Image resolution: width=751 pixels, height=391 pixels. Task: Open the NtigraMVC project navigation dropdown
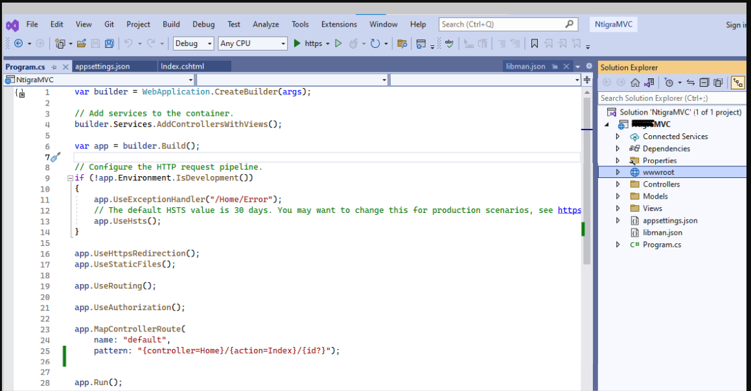99,80
